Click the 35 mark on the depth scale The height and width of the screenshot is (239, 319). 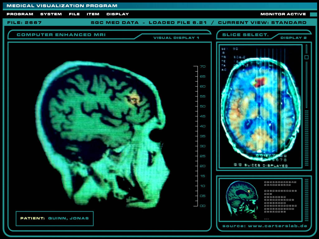(202, 136)
